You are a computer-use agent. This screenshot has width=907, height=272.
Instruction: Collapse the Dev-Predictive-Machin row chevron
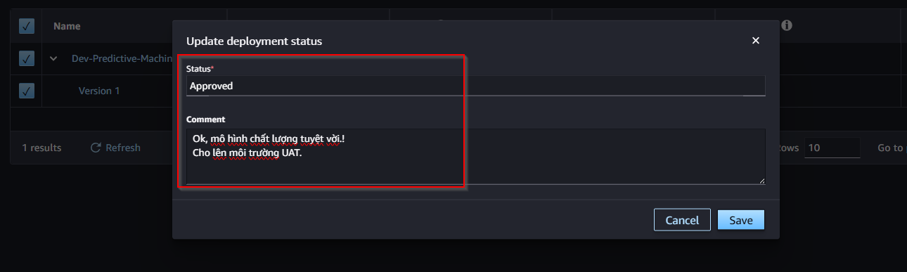click(53, 59)
